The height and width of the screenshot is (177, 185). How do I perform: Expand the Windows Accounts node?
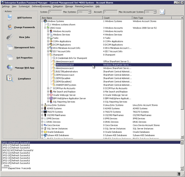pos(48,31)
